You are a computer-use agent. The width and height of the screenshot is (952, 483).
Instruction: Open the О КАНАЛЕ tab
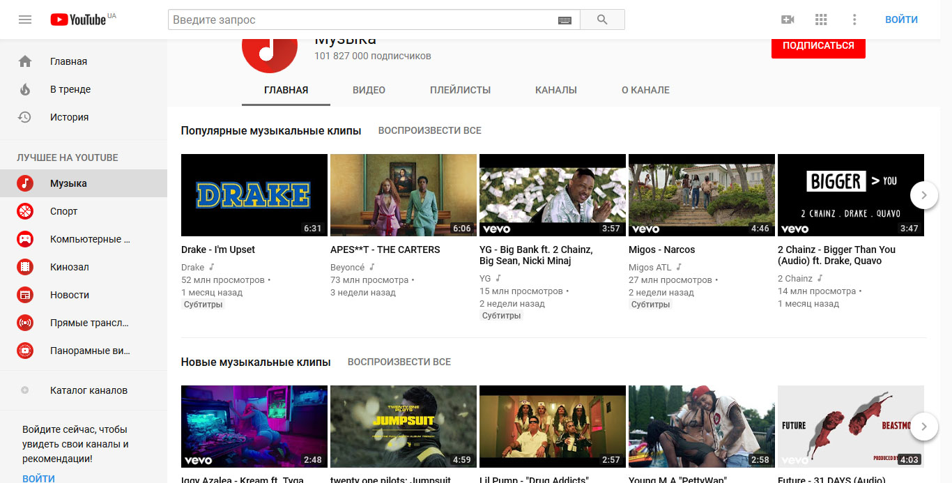645,90
